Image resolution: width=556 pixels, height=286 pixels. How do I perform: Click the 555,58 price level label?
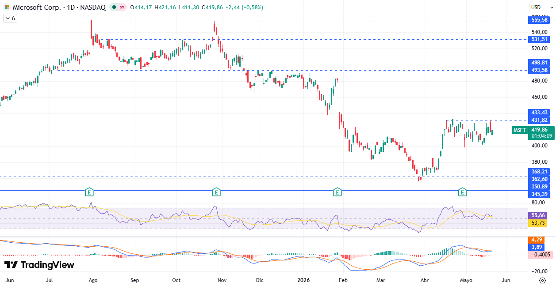(540, 20)
